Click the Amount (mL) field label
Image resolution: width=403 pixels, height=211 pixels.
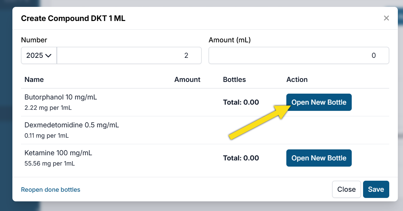point(230,40)
